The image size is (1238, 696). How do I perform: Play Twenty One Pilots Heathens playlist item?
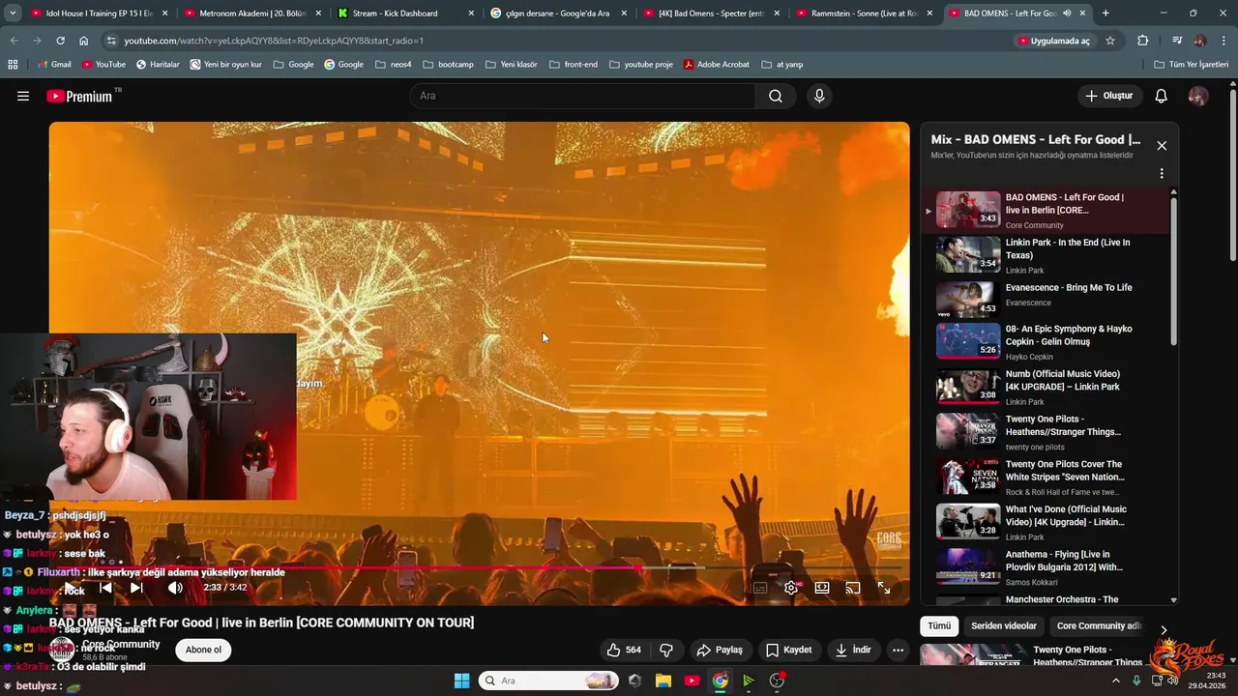tap(1047, 432)
